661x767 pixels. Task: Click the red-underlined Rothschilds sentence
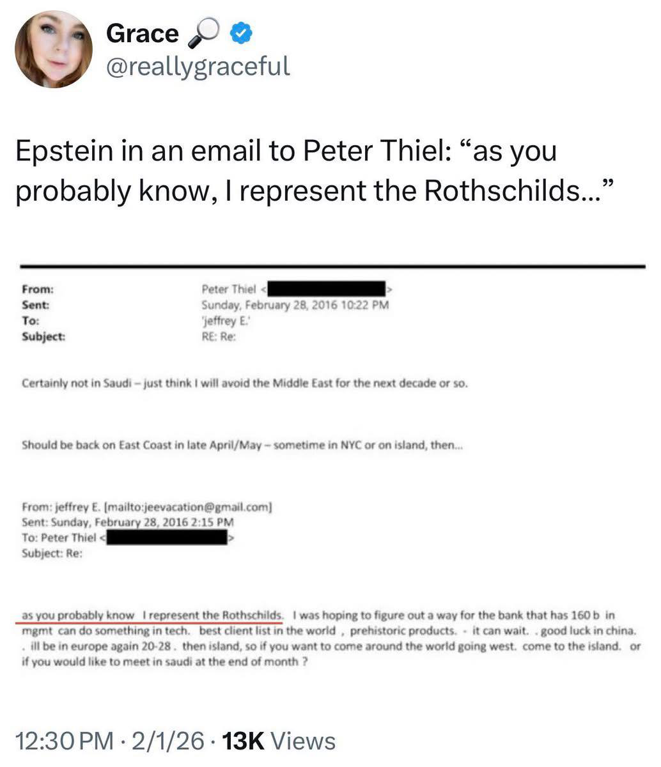pos(151,616)
